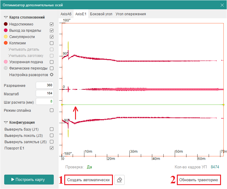Open the Боковой угол tab
227x189 pixels.
pyautogui.click(x=101, y=14)
